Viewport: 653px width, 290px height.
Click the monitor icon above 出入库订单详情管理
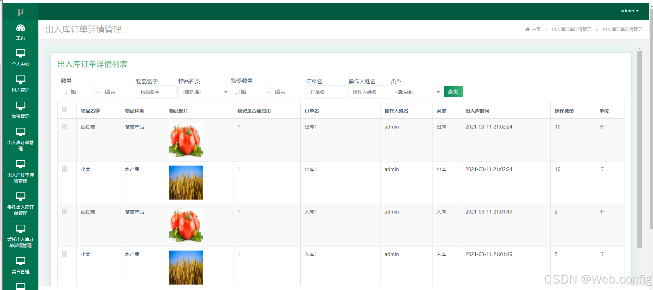point(20,164)
